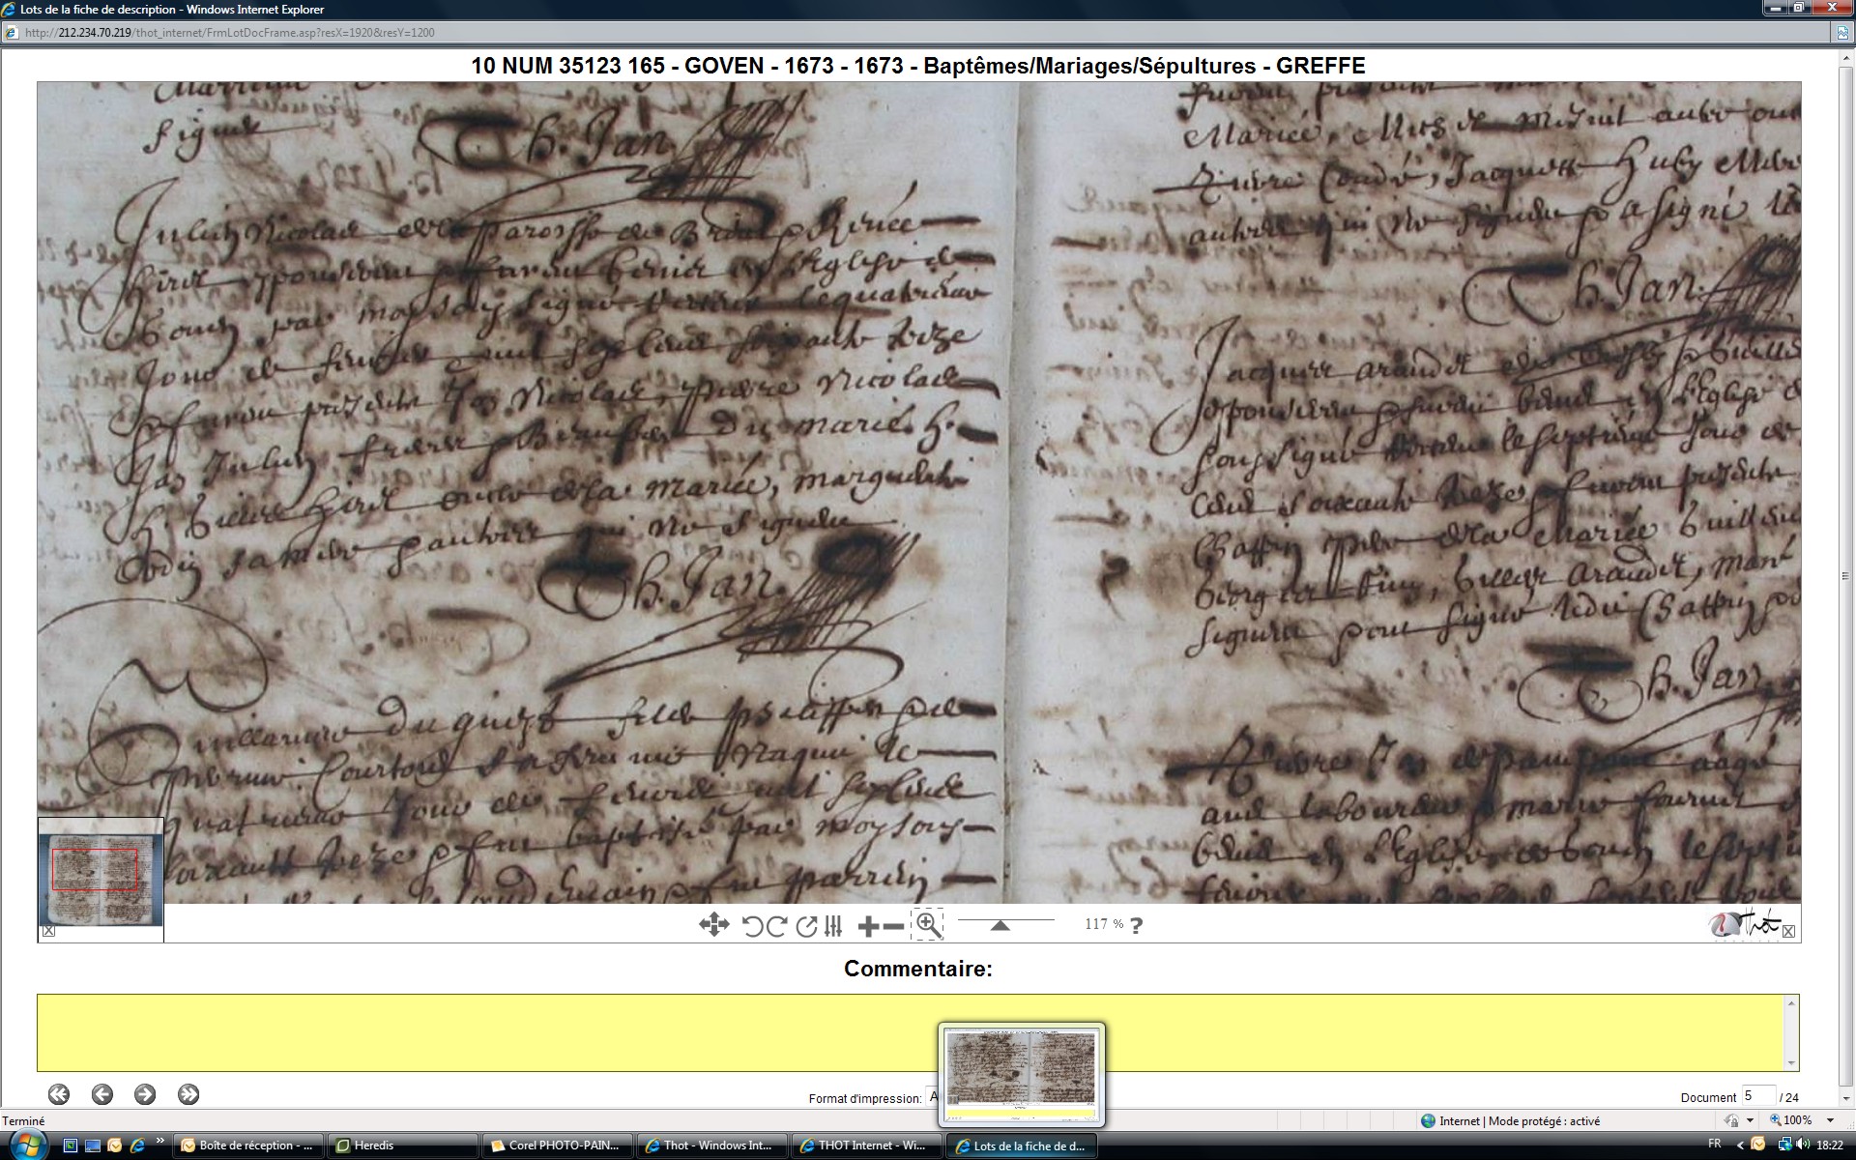Select the pan/move image tool
The image size is (1856, 1160).
[713, 925]
